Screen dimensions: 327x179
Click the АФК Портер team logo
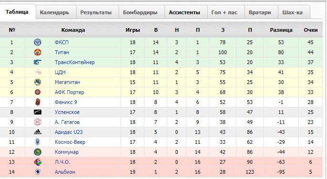pyautogui.click(x=38, y=92)
